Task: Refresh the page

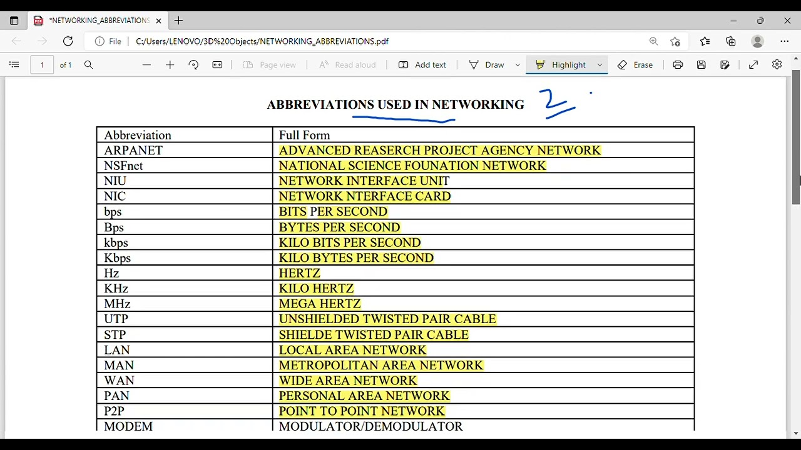Action: (x=68, y=41)
